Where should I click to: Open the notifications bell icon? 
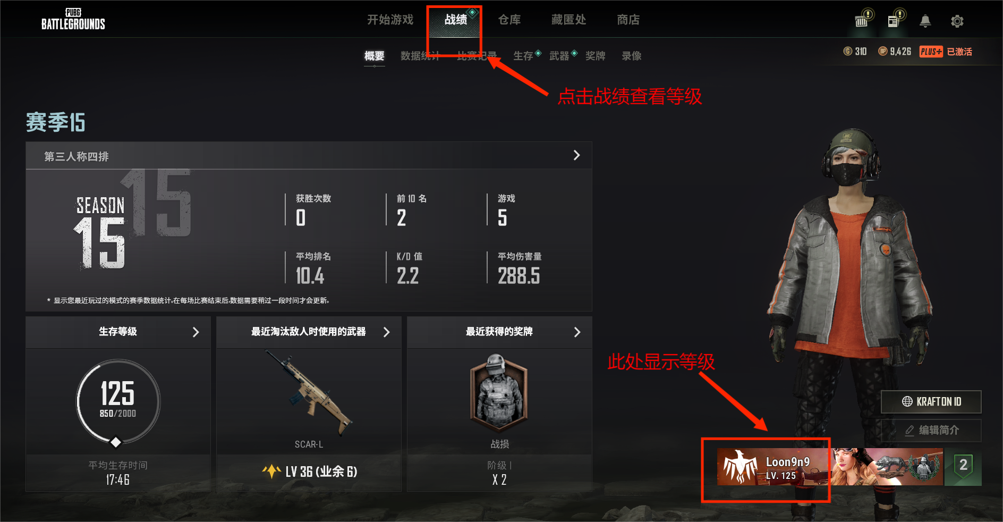(925, 21)
